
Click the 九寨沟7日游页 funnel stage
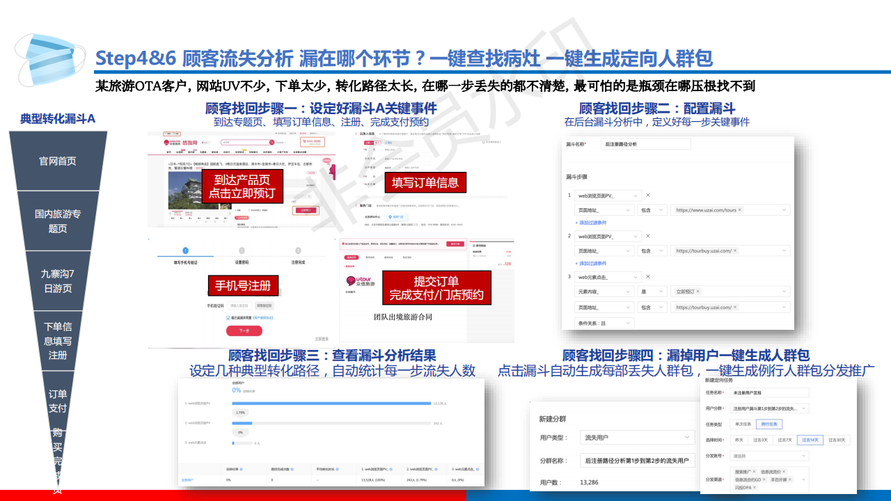(58, 280)
